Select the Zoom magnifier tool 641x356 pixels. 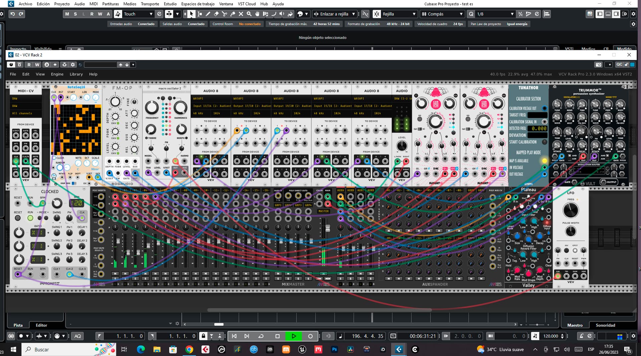click(x=249, y=14)
